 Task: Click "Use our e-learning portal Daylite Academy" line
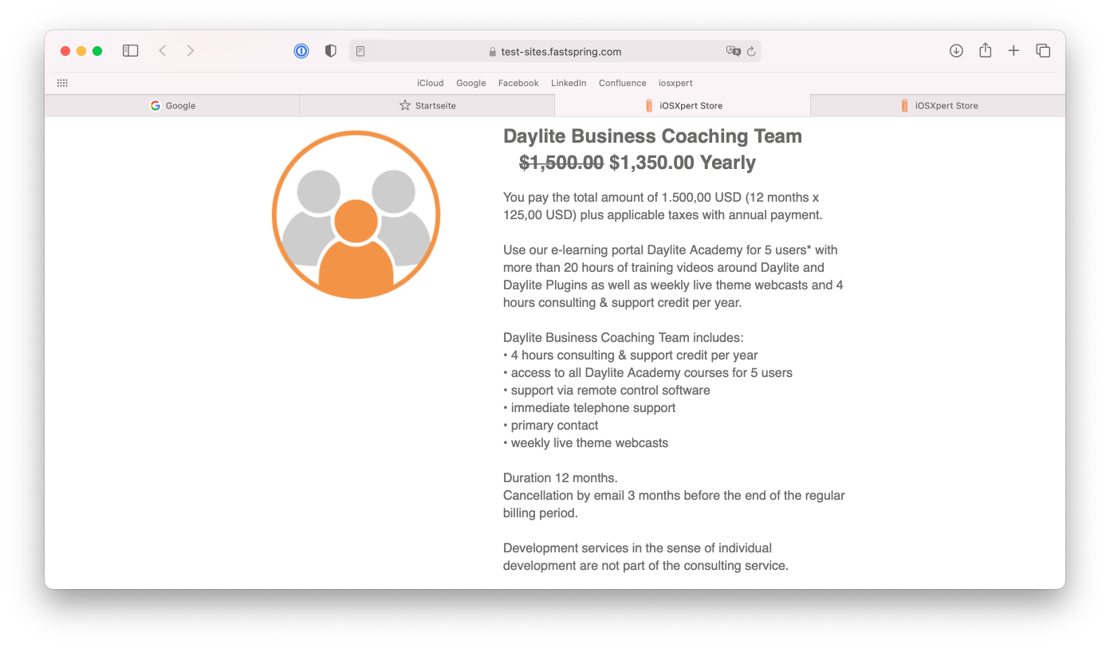pyautogui.click(x=671, y=250)
